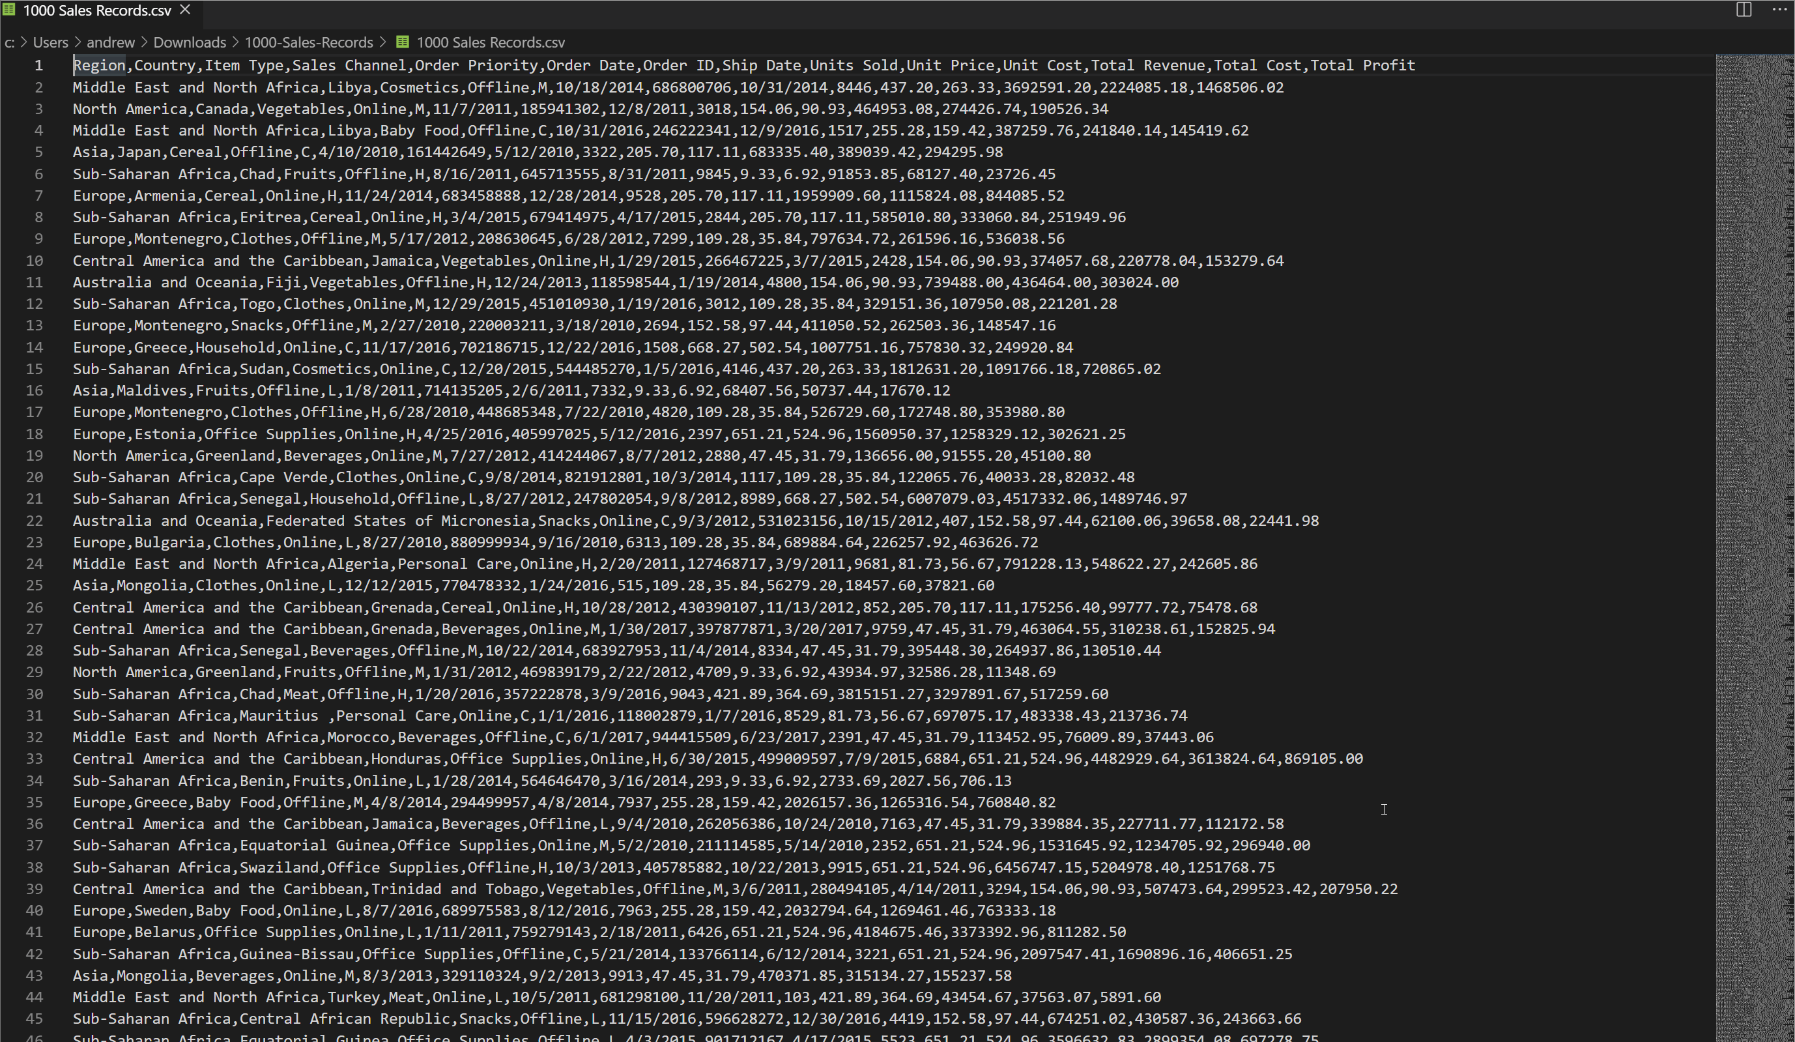Open the Downloads breadcrumb dropdown

click(x=190, y=42)
